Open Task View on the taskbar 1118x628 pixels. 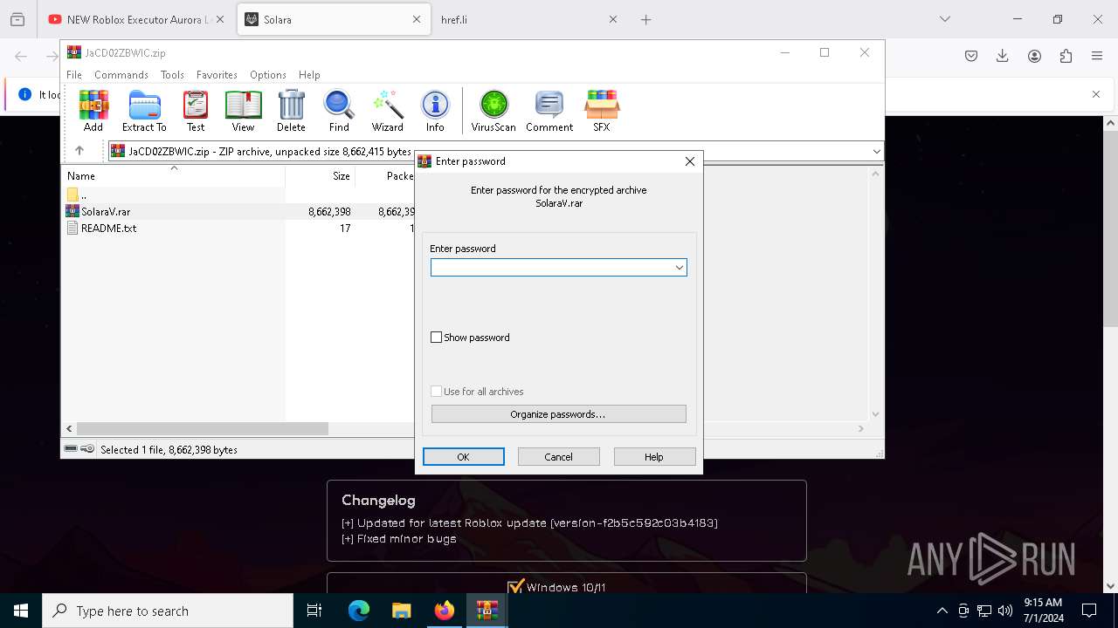click(x=314, y=611)
